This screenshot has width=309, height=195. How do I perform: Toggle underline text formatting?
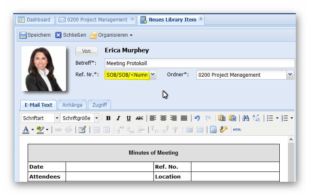click(x=129, y=118)
